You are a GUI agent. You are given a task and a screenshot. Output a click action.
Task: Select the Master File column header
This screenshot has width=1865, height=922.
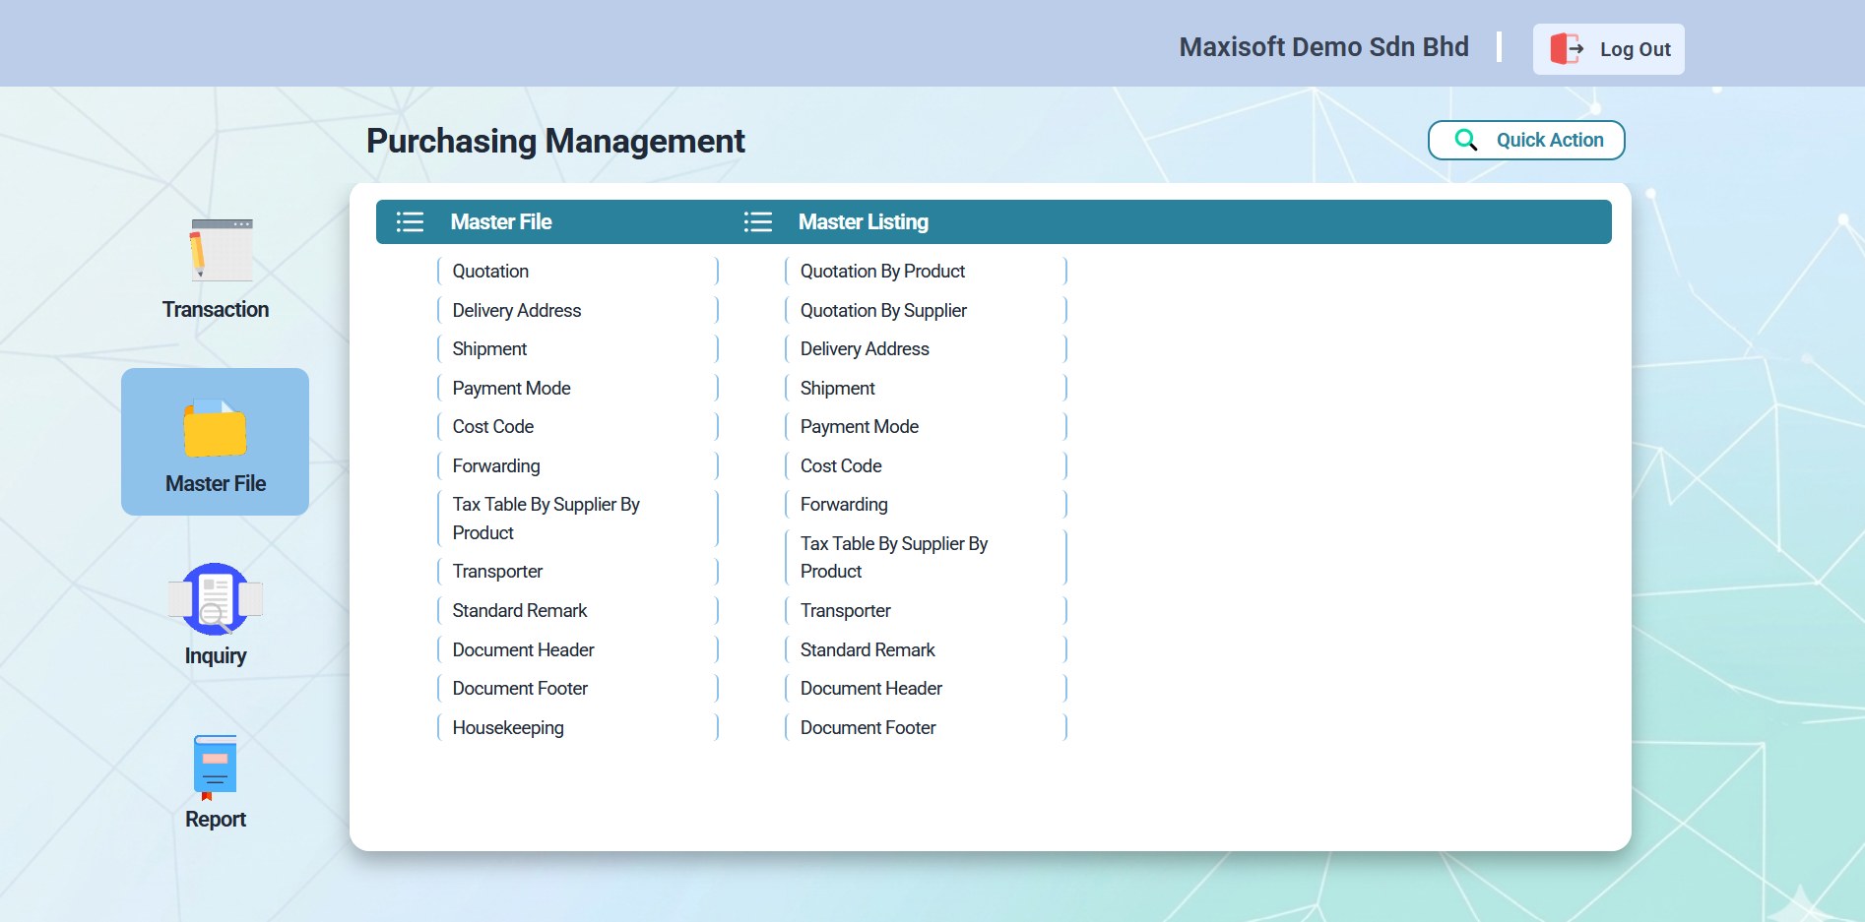tap(500, 221)
